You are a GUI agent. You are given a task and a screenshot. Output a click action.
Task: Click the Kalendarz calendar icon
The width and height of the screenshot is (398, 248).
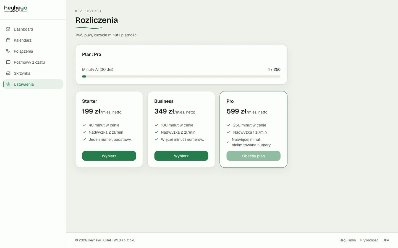click(8, 40)
